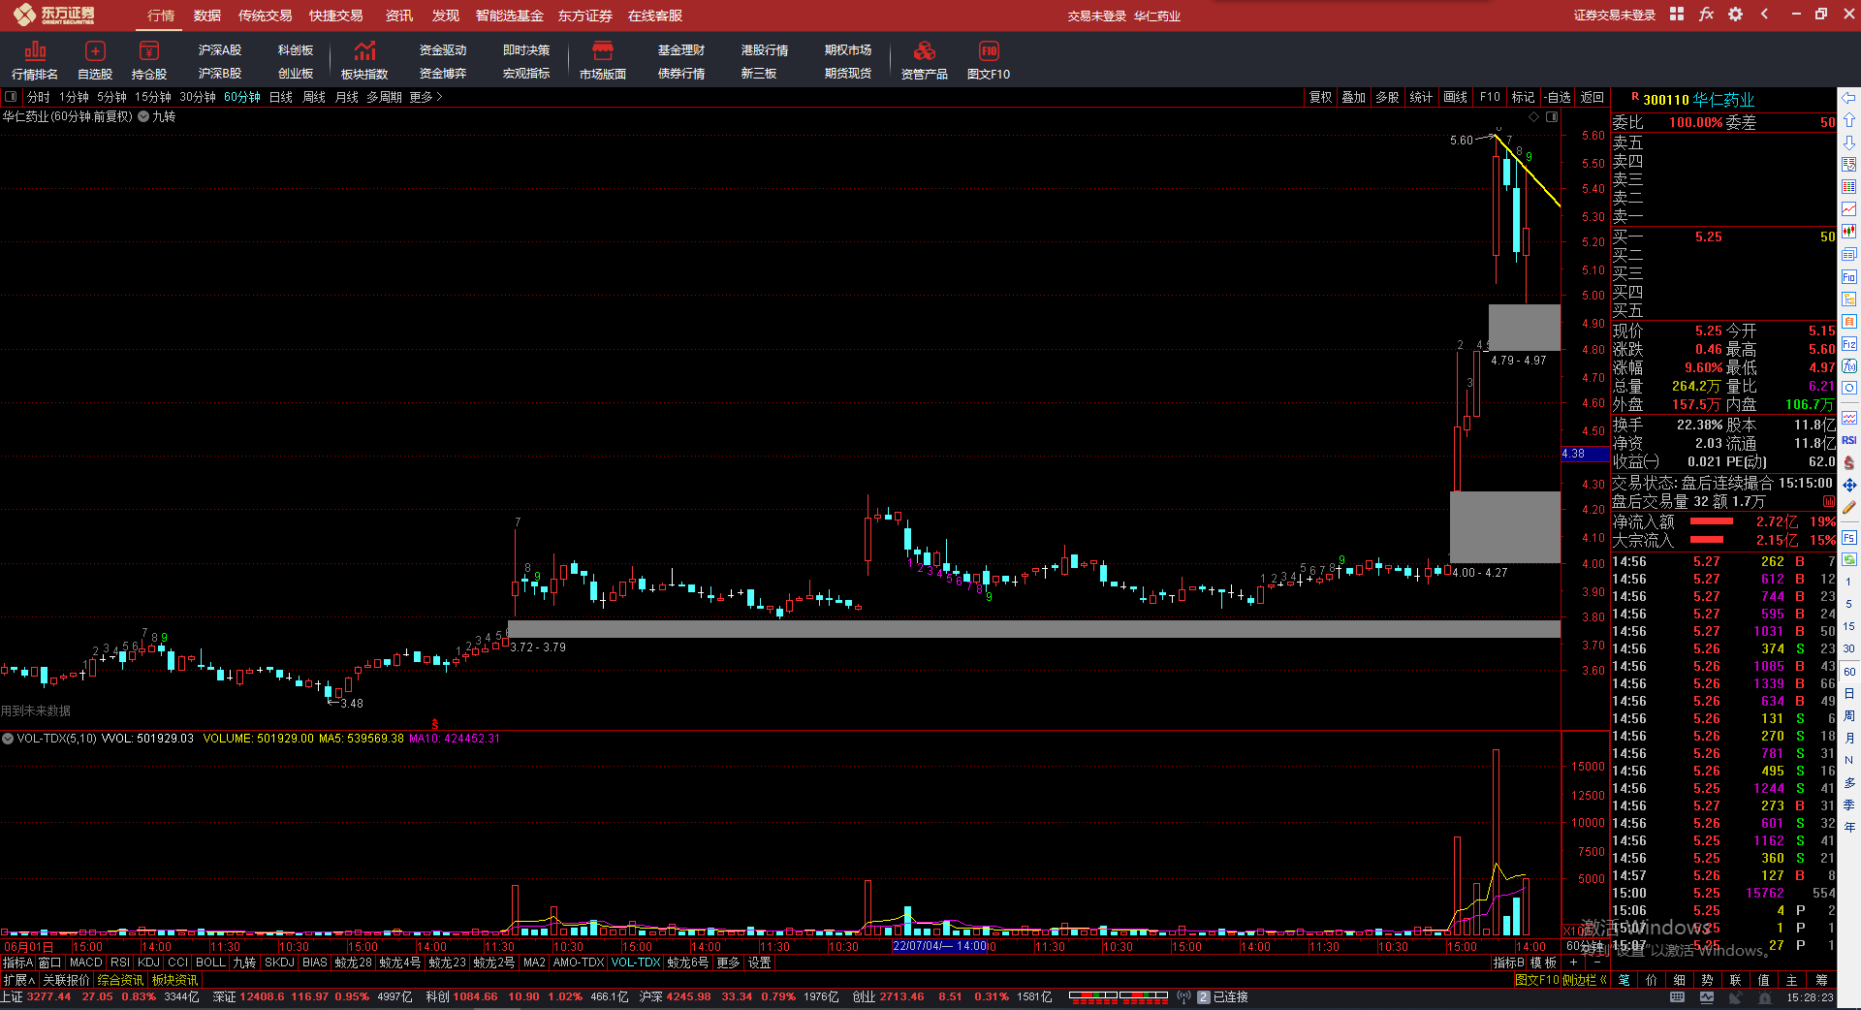Toggle the 多股 multi-stock view
Screen dimensions: 1861x1010
click(x=1387, y=97)
